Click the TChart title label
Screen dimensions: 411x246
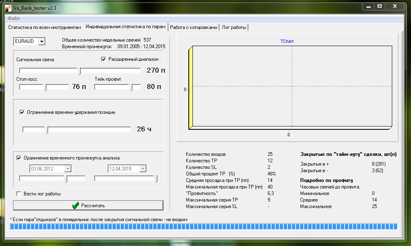pyautogui.click(x=287, y=42)
